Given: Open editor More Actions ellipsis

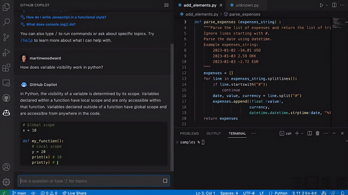Looking at the screenshot, I should (x=342, y=5).
